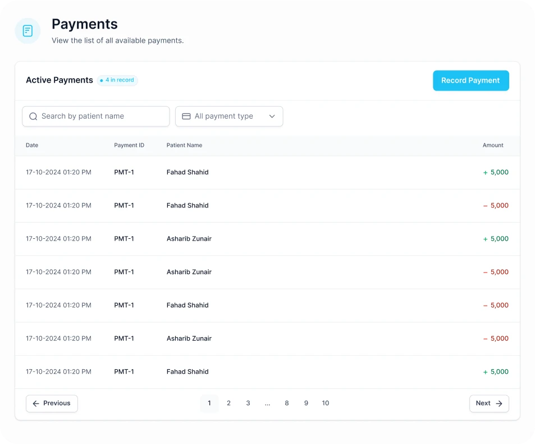Click the Payments document icon in header
The width and height of the screenshot is (535, 444).
[28, 31]
